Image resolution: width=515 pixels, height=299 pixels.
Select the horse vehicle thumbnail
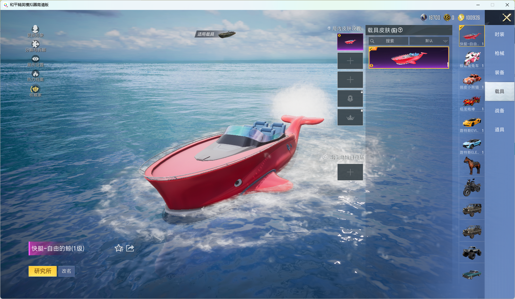472,166
